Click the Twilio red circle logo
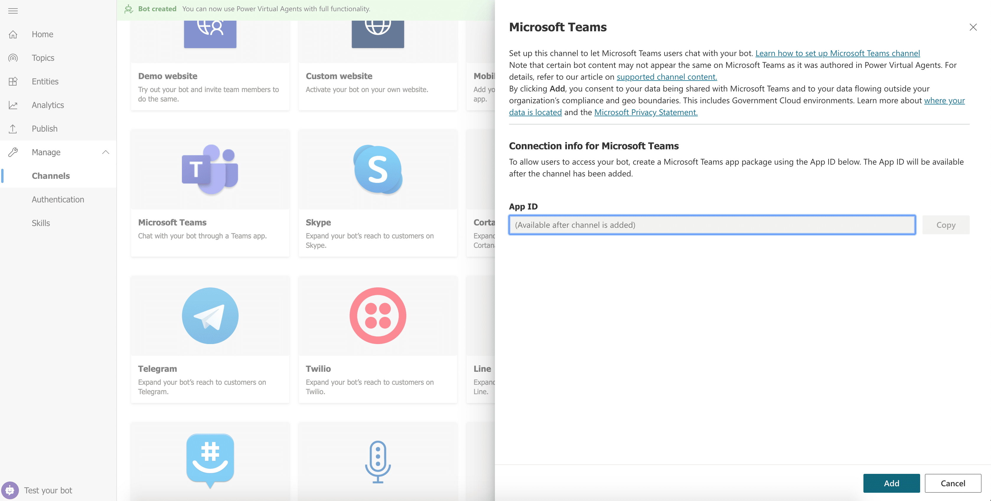 tap(378, 316)
